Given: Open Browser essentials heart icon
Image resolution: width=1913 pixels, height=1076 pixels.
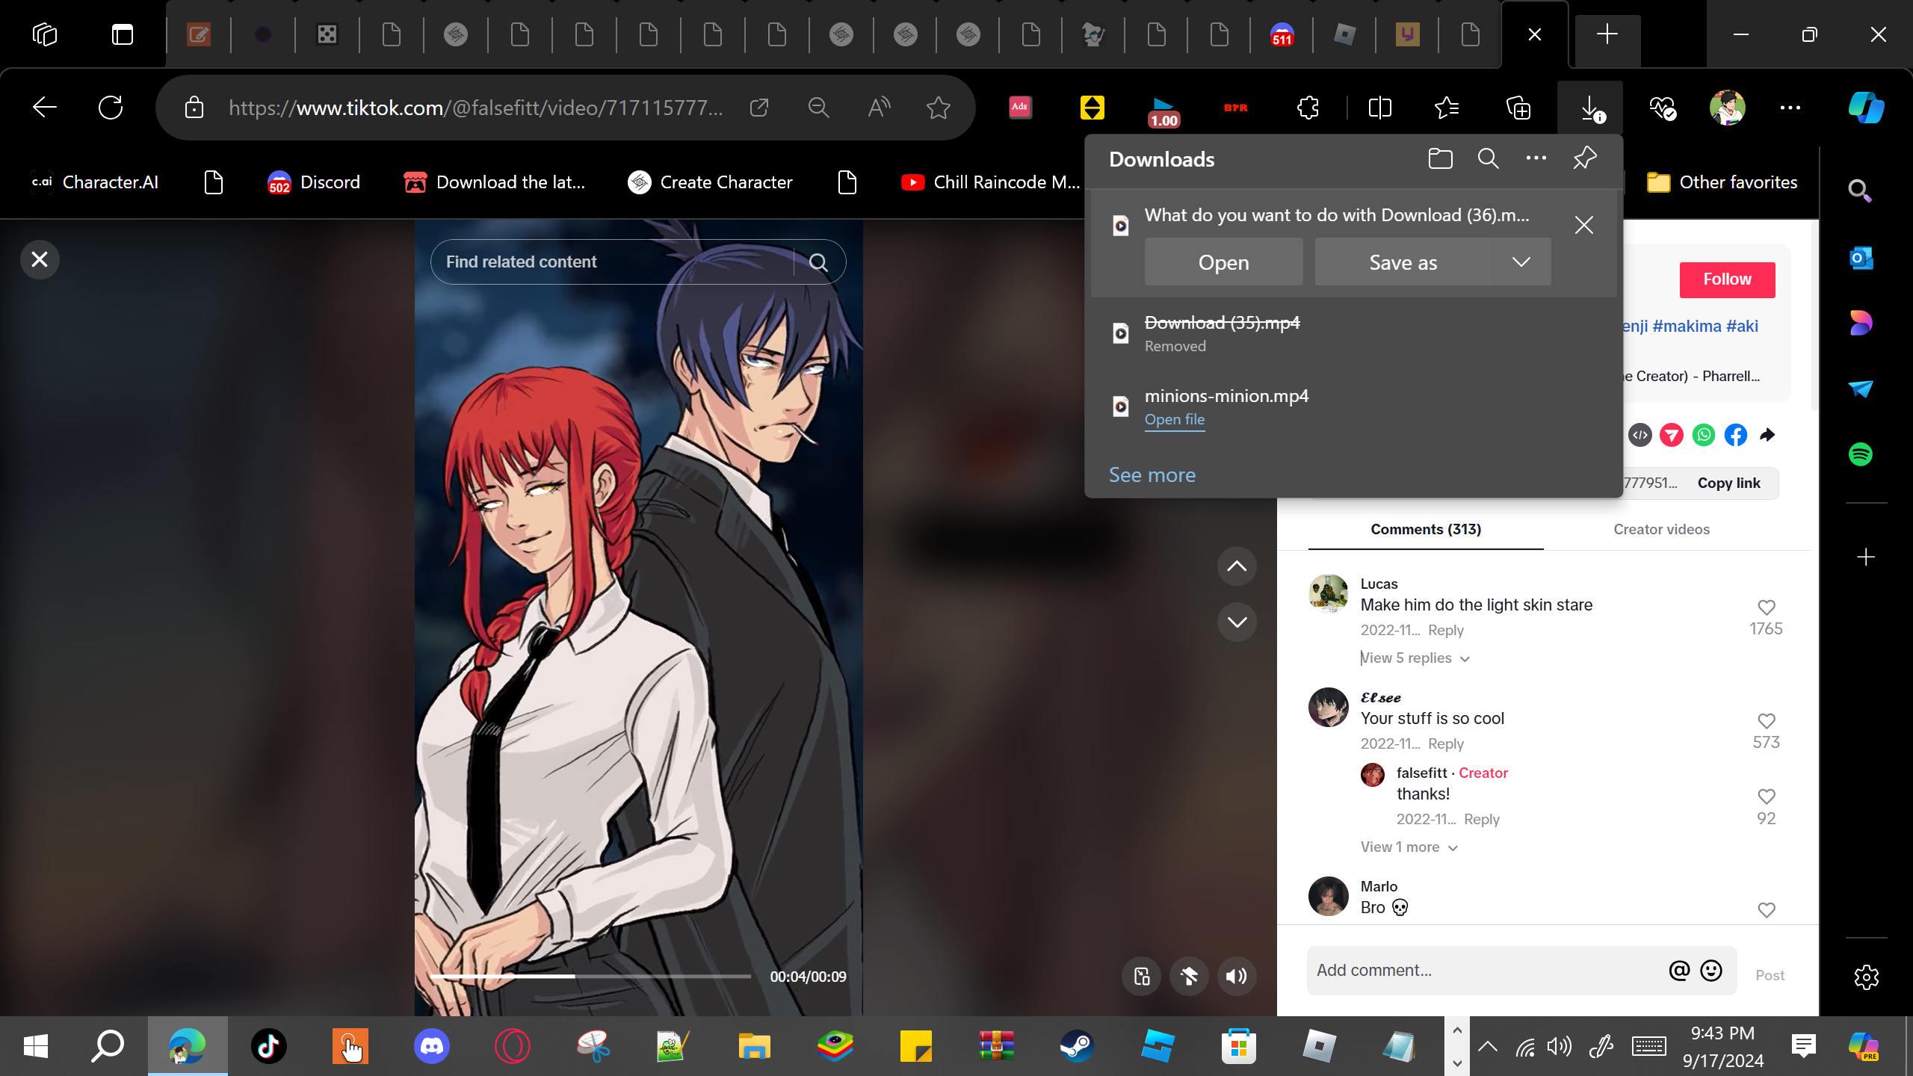Looking at the screenshot, I should [x=1663, y=108].
